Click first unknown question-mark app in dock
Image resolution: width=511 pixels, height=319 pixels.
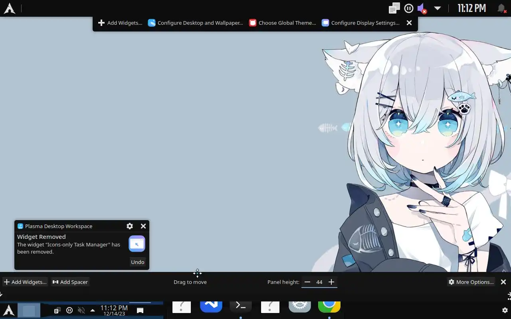182,307
